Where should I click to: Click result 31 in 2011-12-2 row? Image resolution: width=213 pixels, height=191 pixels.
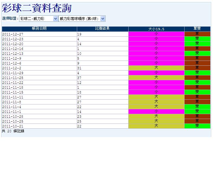tap(103, 68)
